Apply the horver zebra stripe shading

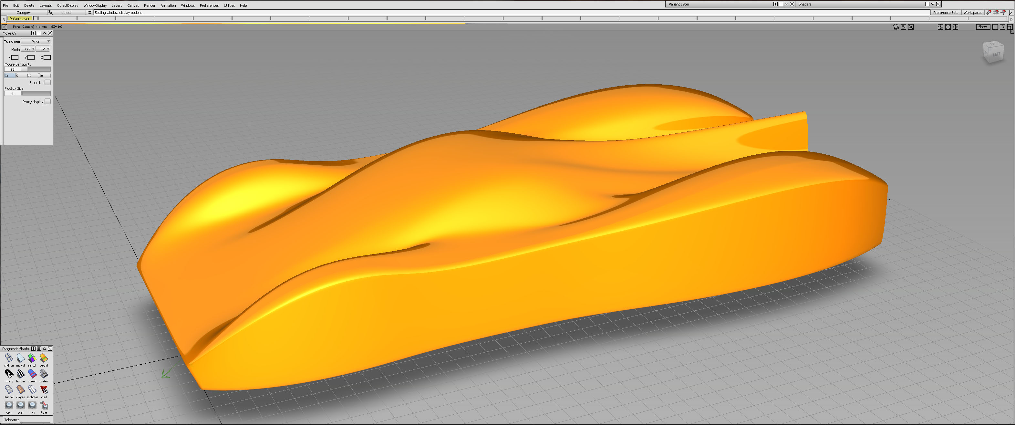point(20,374)
